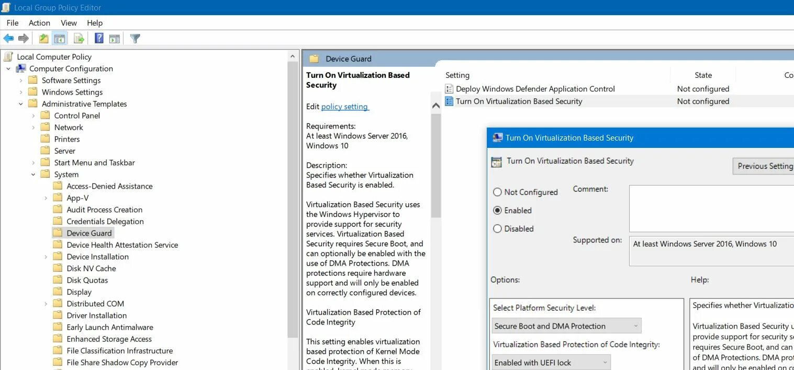794x370 pixels.
Task: Toggle Show/Hide Action Pane toolbar icon
Action: pos(115,38)
